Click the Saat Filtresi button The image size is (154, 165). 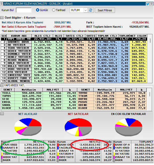(x=105, y=10)
